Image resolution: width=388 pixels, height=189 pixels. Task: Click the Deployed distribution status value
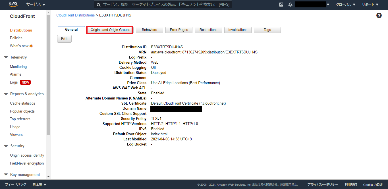click(159, 72)
